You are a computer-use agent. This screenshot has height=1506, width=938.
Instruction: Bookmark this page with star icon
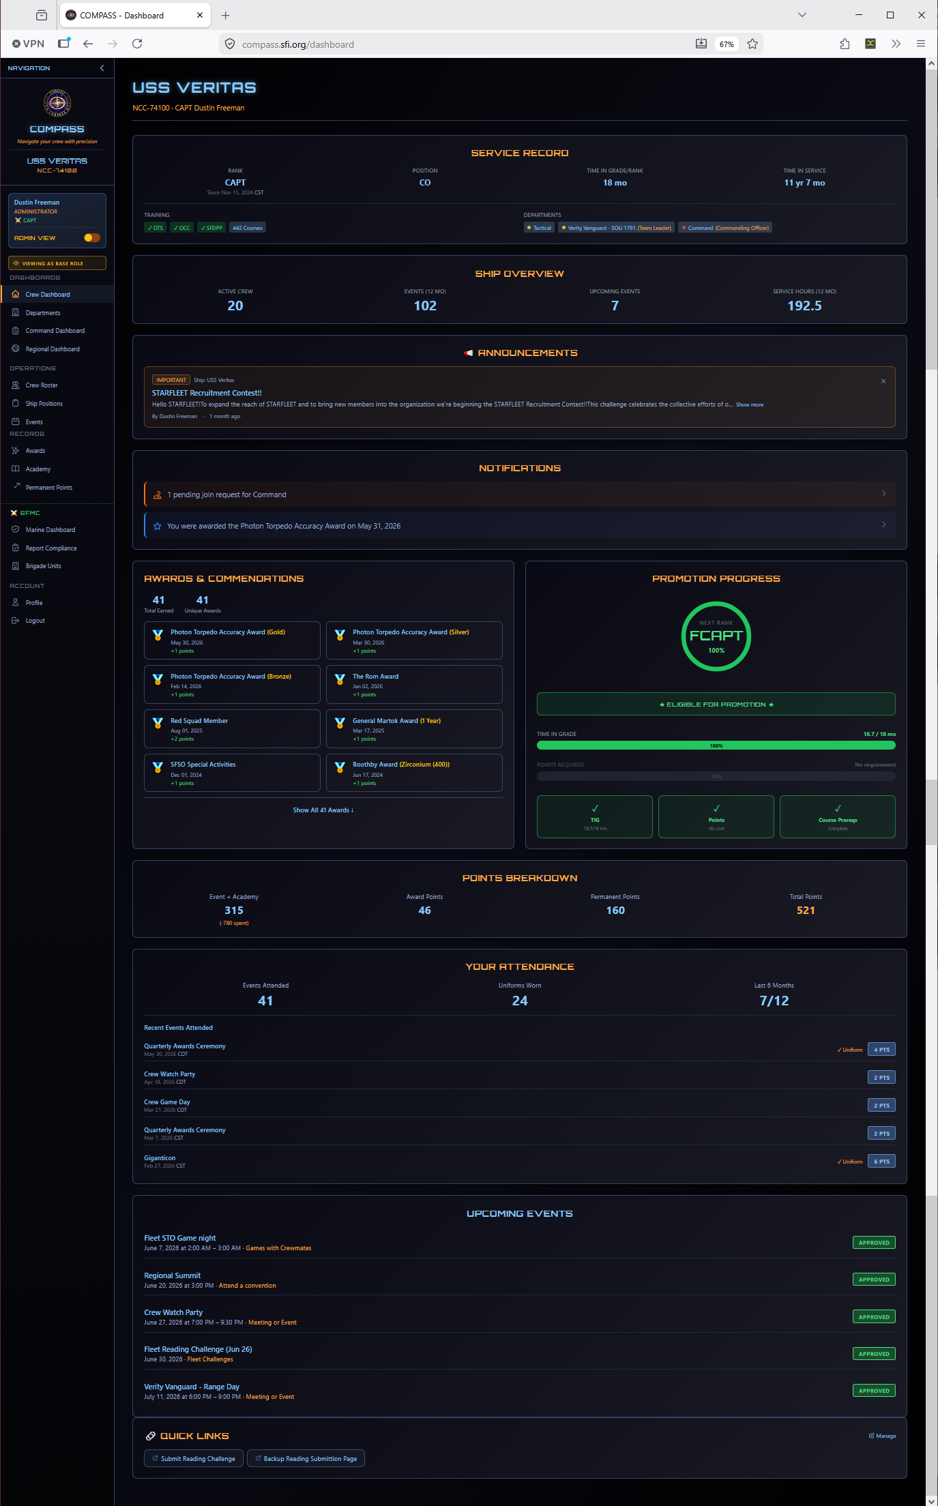752,44
